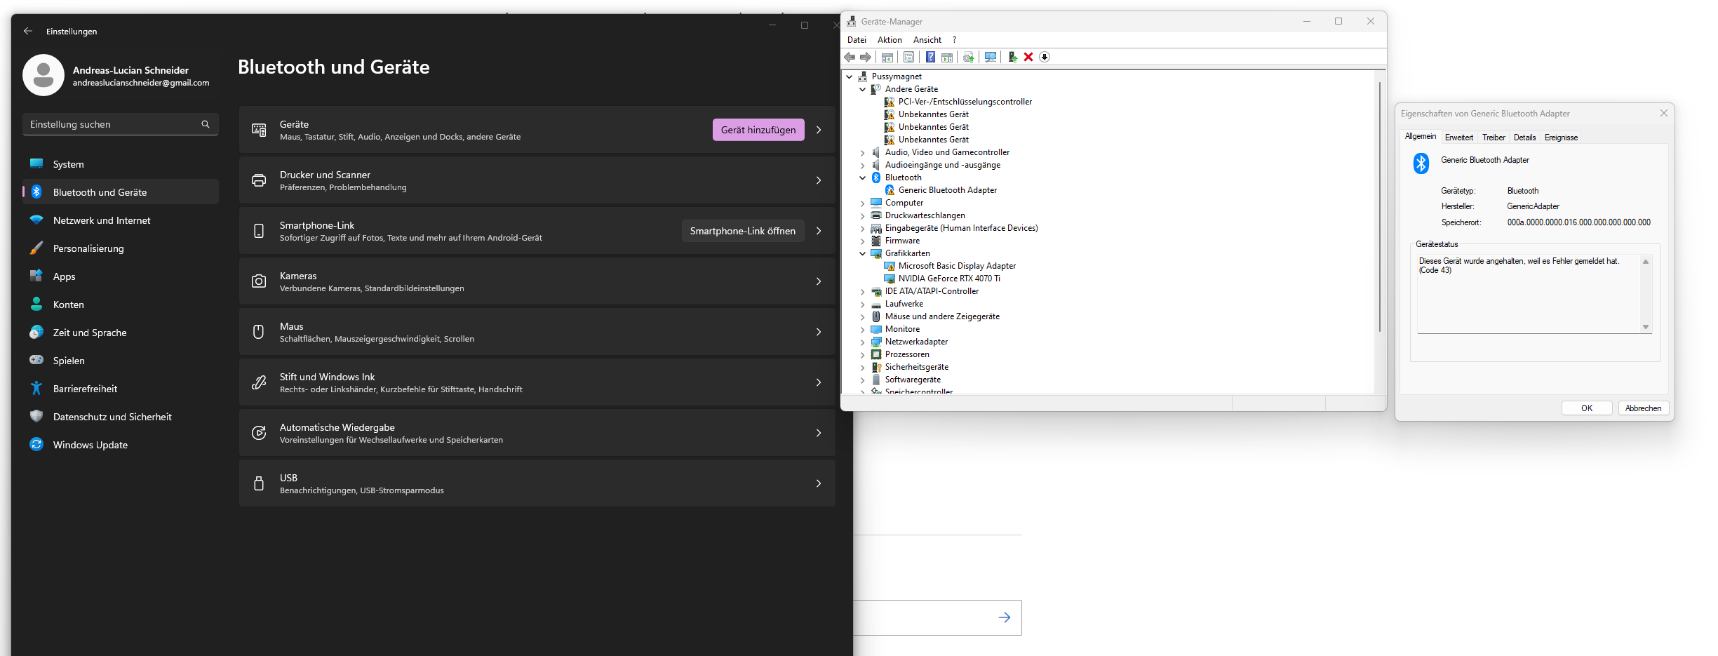Click the user avatar of Andreas-Lucian Schneider
This screenshot has width=1718, height=656.
click(43, 75)
